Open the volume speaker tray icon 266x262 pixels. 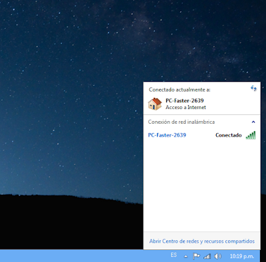(217, 257)
